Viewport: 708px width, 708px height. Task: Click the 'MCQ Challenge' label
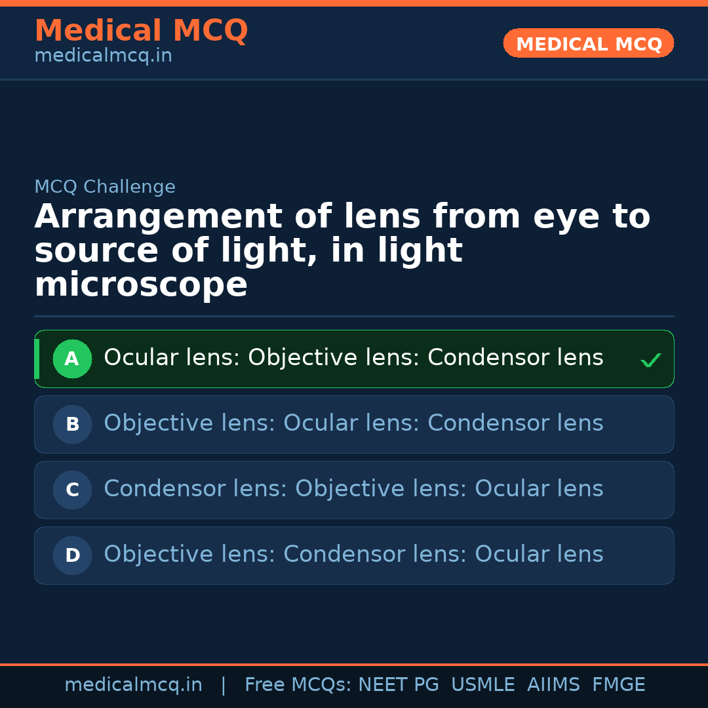tap(105, 187)
